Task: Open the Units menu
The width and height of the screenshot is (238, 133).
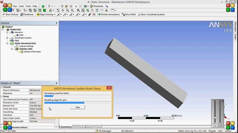Action: coord(22,6)
